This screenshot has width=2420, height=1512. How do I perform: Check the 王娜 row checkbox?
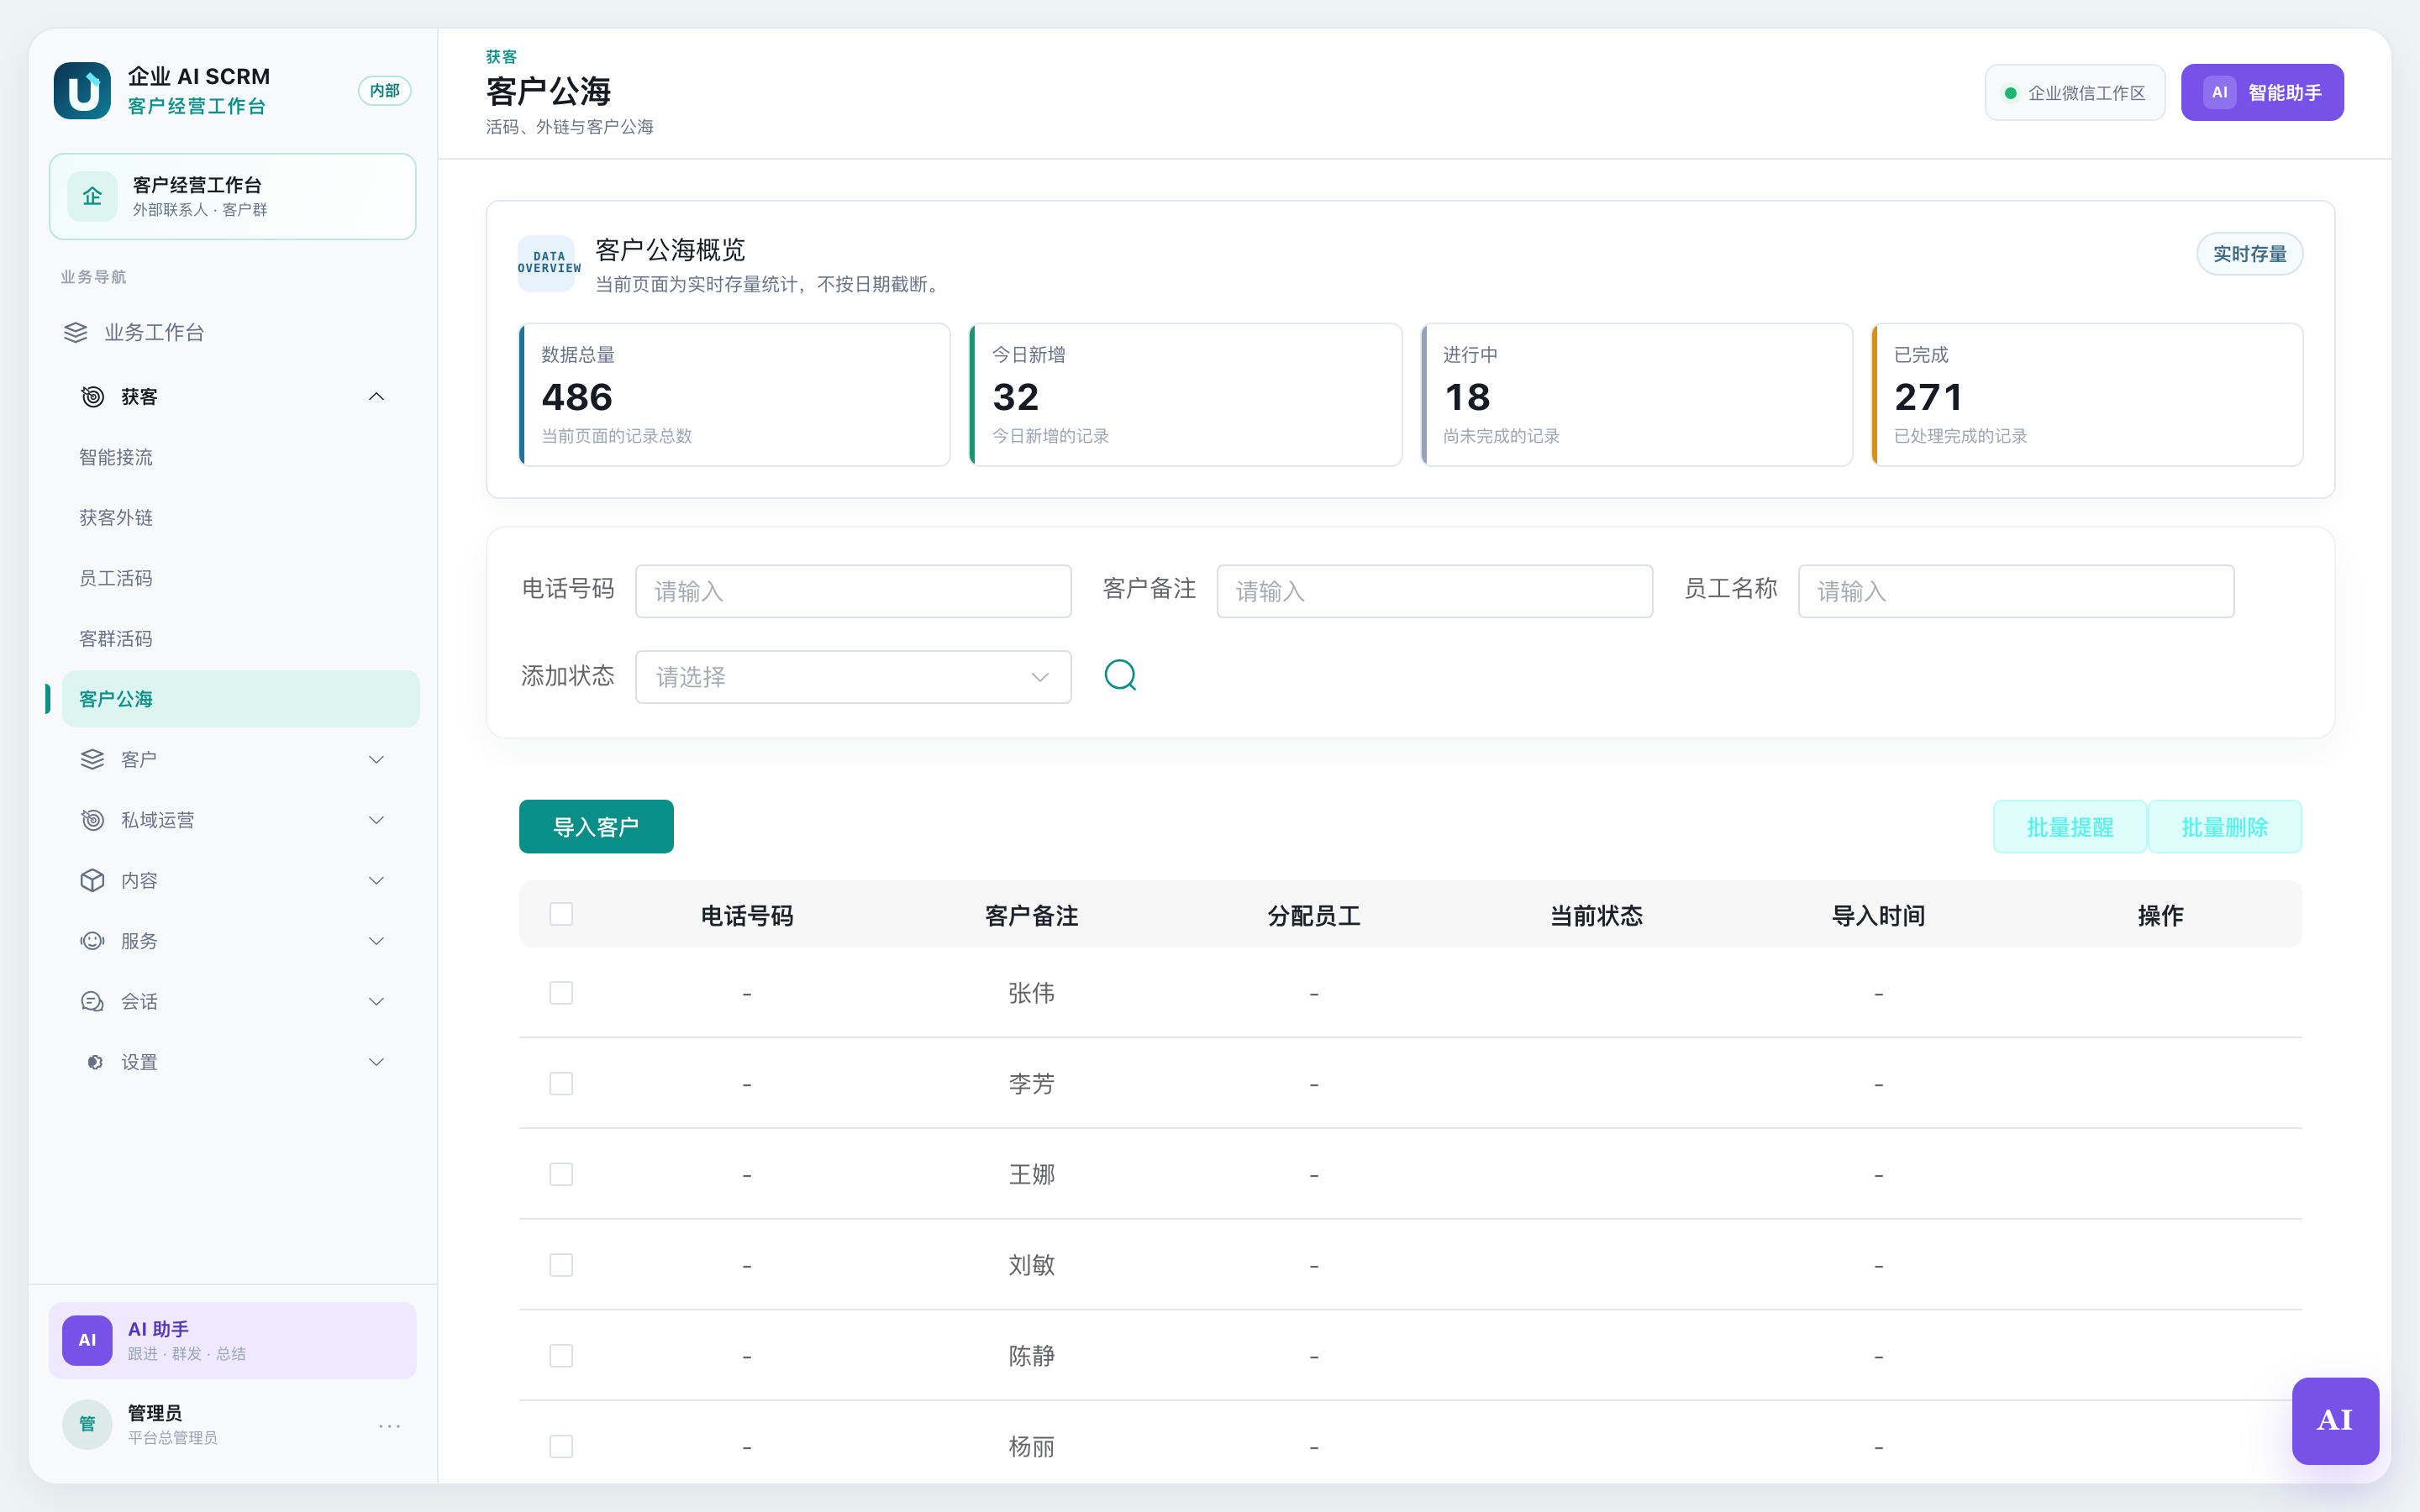pyautogui.click(x=561, y=1174)
